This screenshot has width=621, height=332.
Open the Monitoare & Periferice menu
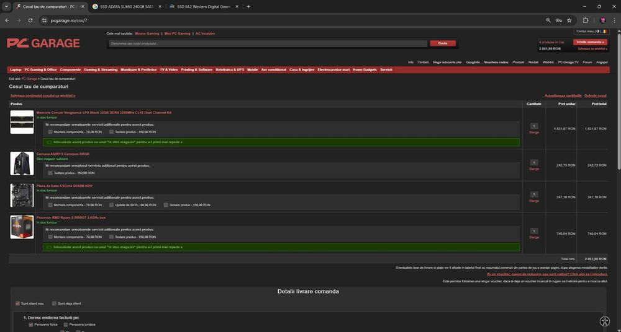[x=138, y=69]
